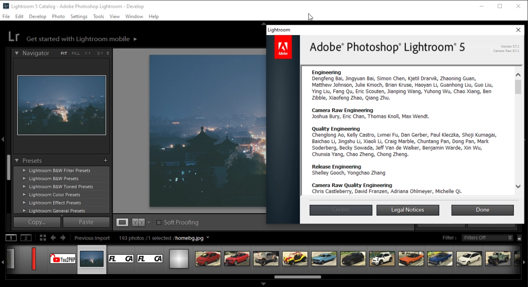Toggle right panel via right edge arrow
This screenshot has height=287, width=528.
(526, 140)
